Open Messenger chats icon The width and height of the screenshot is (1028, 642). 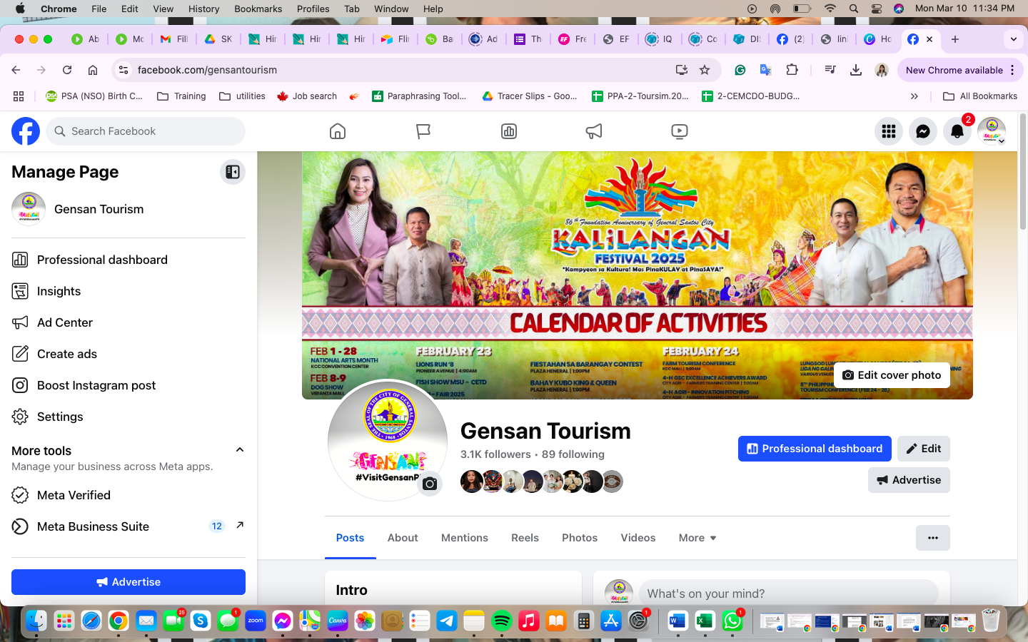(923, 131)
